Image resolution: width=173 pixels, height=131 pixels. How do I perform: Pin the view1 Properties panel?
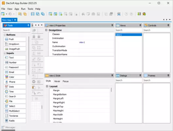coord(112,26)
